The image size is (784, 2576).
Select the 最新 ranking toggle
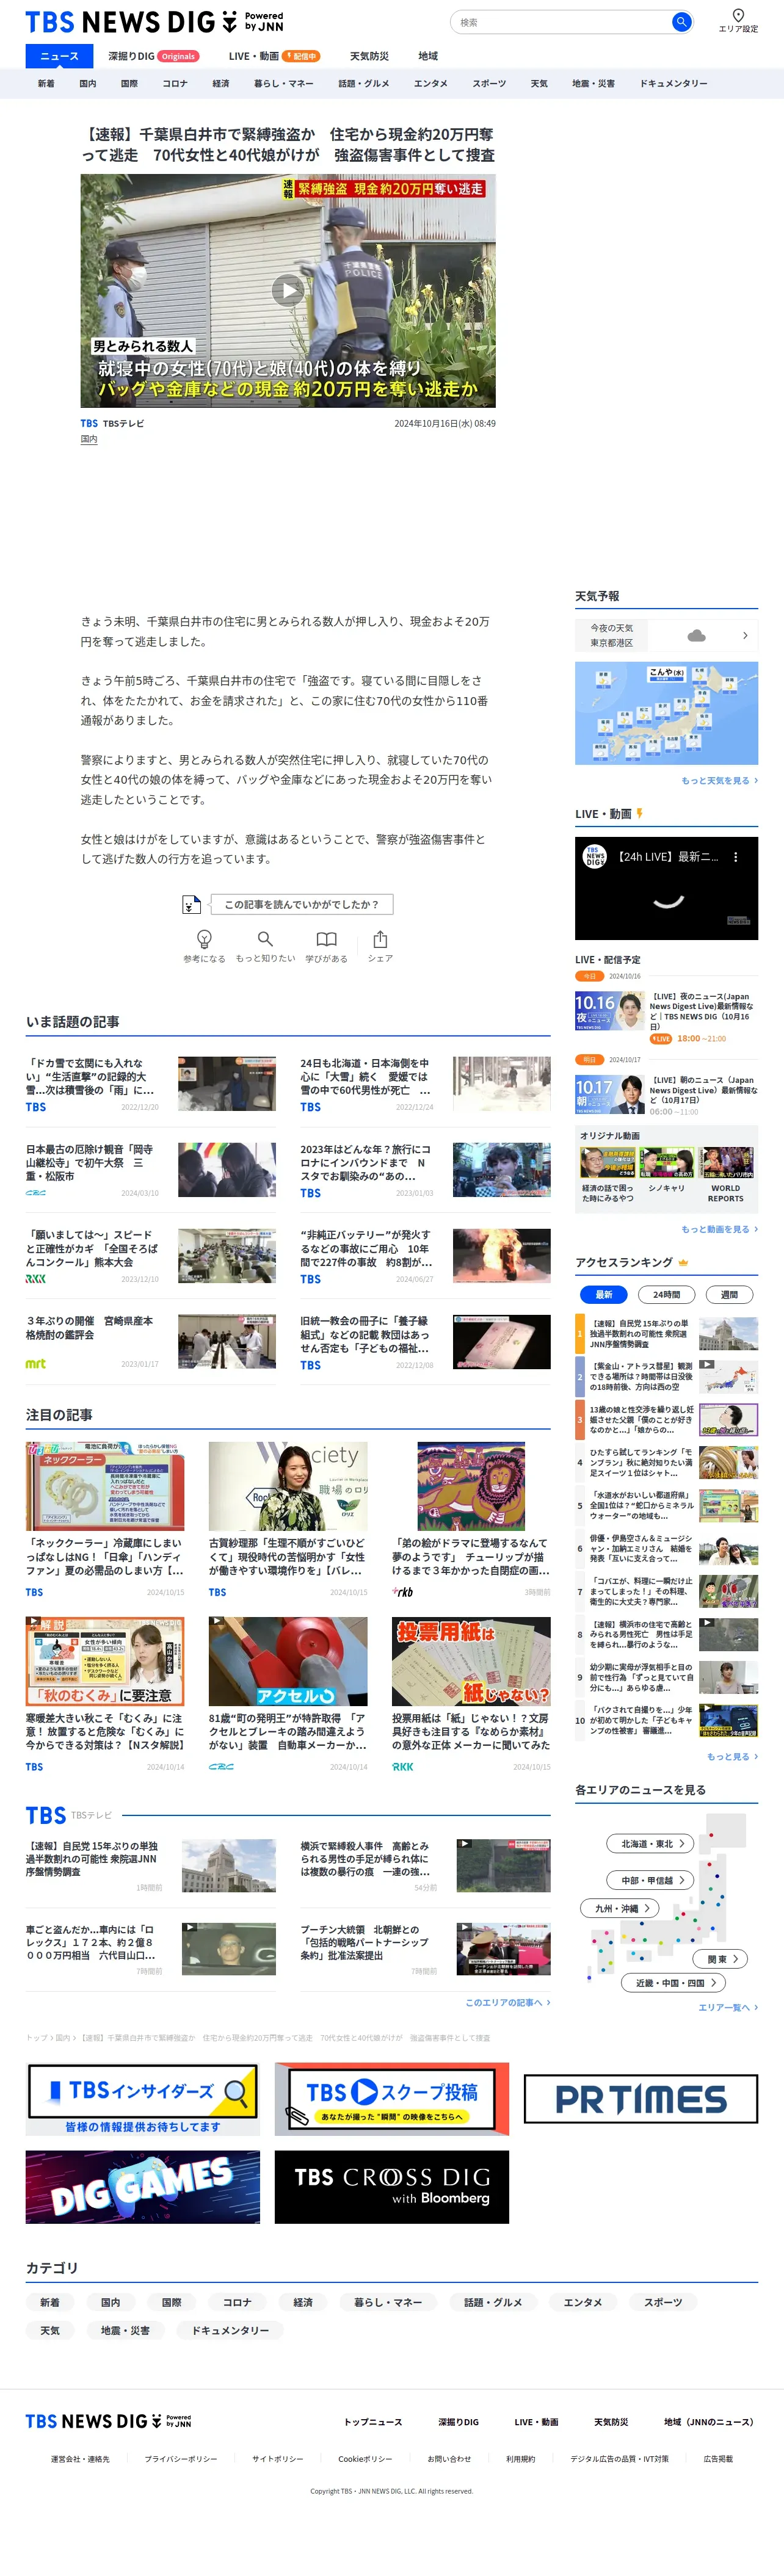[x=604, y=1294]
